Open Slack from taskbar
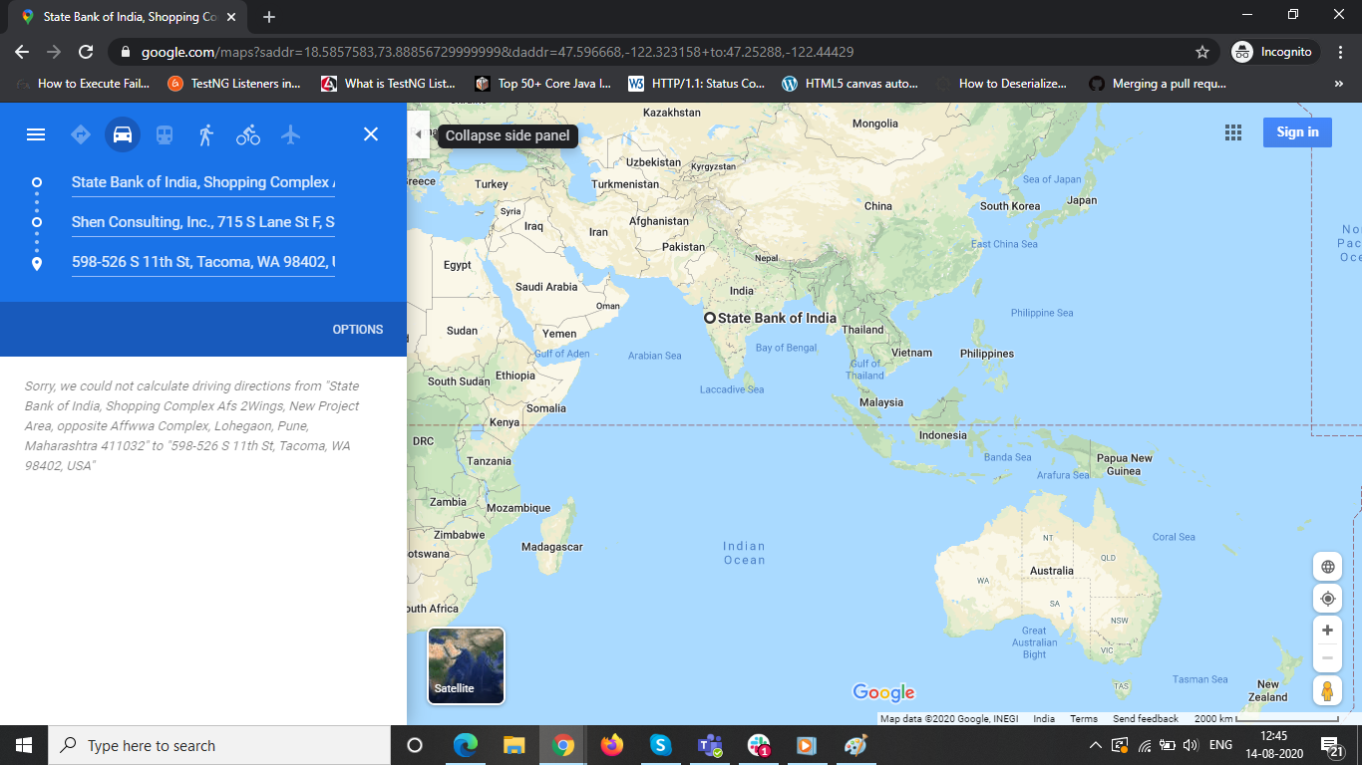 pyautogui.click(x=759, y=745)
